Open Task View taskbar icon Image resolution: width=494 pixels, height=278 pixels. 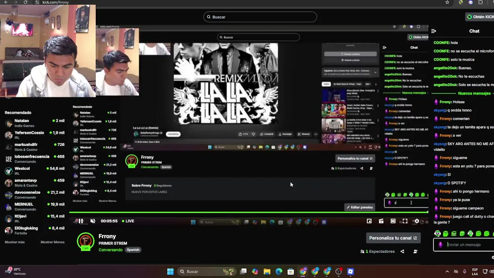pyautogui.click(x=243, y=271)
